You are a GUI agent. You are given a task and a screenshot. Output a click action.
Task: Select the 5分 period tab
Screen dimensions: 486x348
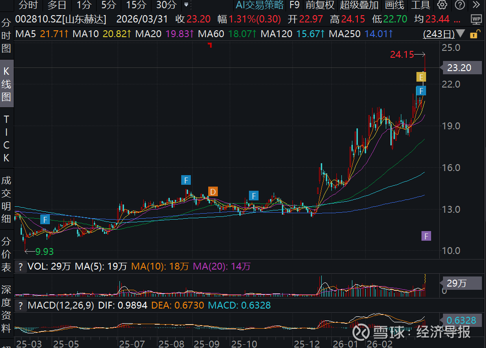click(x=108, y=5)
